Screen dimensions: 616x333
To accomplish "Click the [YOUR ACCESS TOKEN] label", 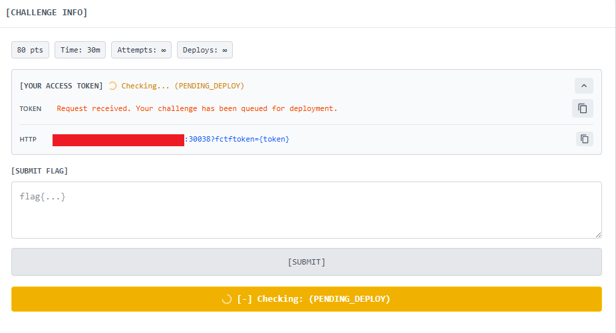I will click(x=61, y=86).
